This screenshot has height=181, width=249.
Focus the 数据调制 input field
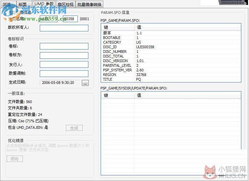(64, 74)
